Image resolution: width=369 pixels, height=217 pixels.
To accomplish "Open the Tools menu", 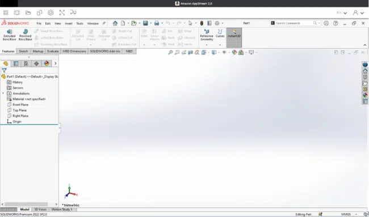I will (80, 23).
